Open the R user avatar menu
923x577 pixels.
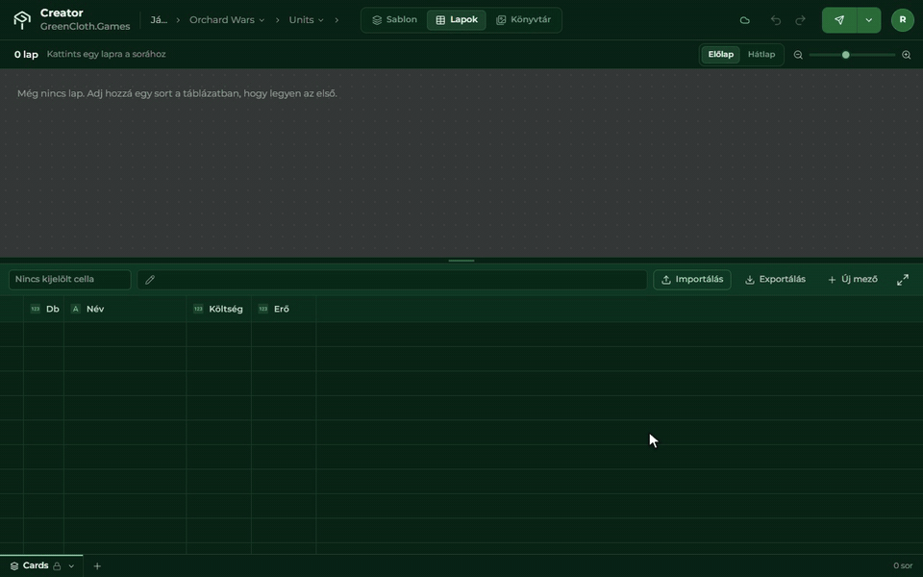coord(903,20)
